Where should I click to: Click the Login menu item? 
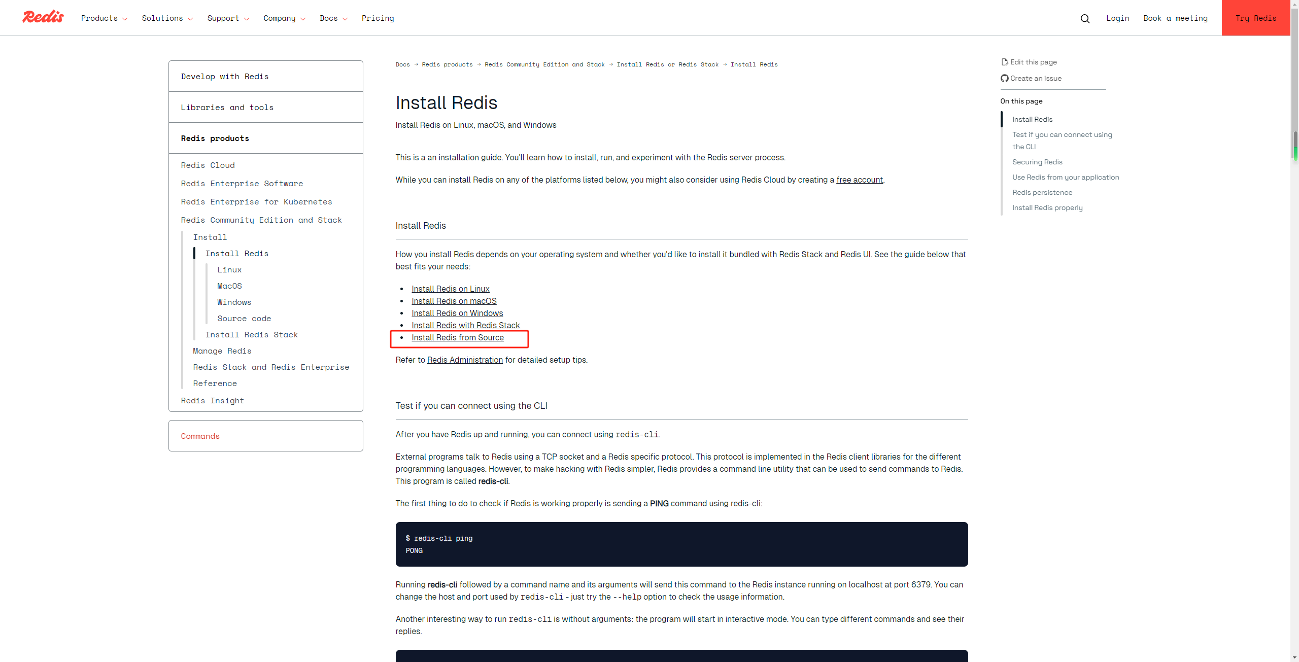(x=1117, y=18)
